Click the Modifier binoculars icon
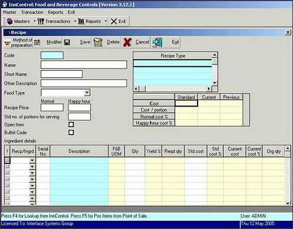This screenshot has width=293, height=229. (37, 42)
